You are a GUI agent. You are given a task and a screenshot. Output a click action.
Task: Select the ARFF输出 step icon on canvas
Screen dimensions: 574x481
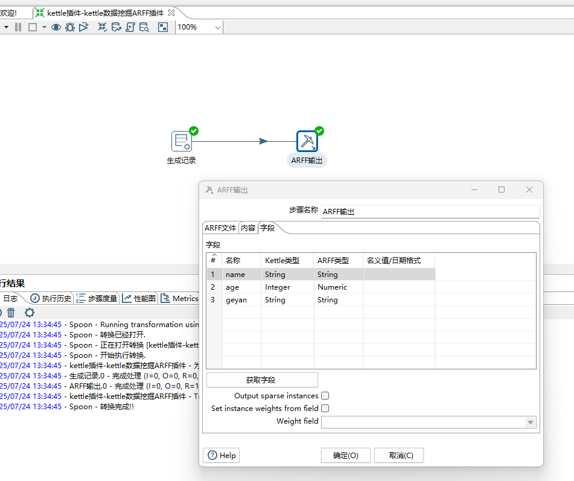pos(307,141)
